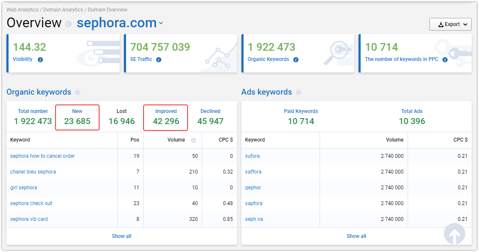
Task: Click Domain Overview breadcrumb text
Action: tap(108, 10)
